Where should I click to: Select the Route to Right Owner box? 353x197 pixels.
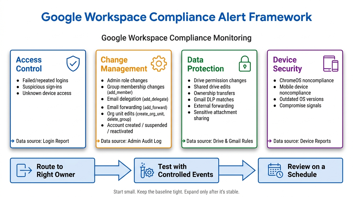point(52,170)
